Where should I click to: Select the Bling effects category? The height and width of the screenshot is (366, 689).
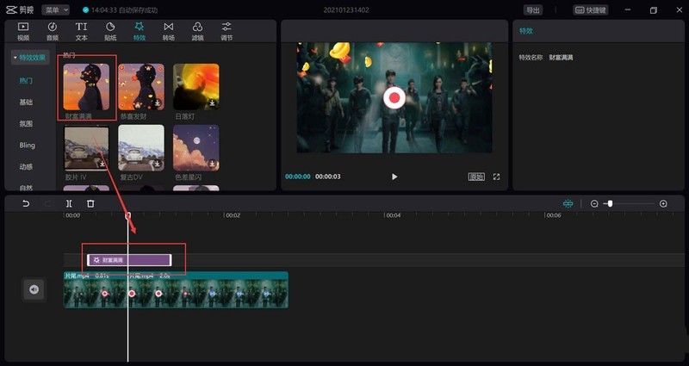pyautogui.click(x=28, y=145)
